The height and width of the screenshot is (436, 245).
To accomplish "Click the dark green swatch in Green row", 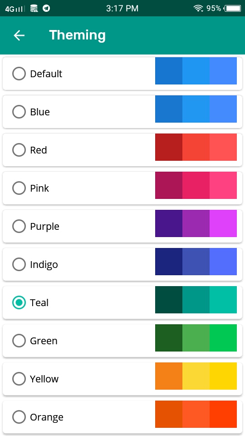I will point(169,337).
